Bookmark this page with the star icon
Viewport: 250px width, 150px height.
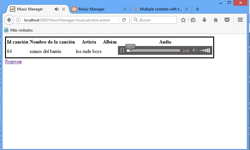coord(183,20)
